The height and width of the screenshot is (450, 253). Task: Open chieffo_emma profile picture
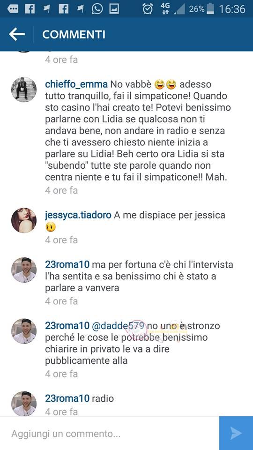click(24, 89)
